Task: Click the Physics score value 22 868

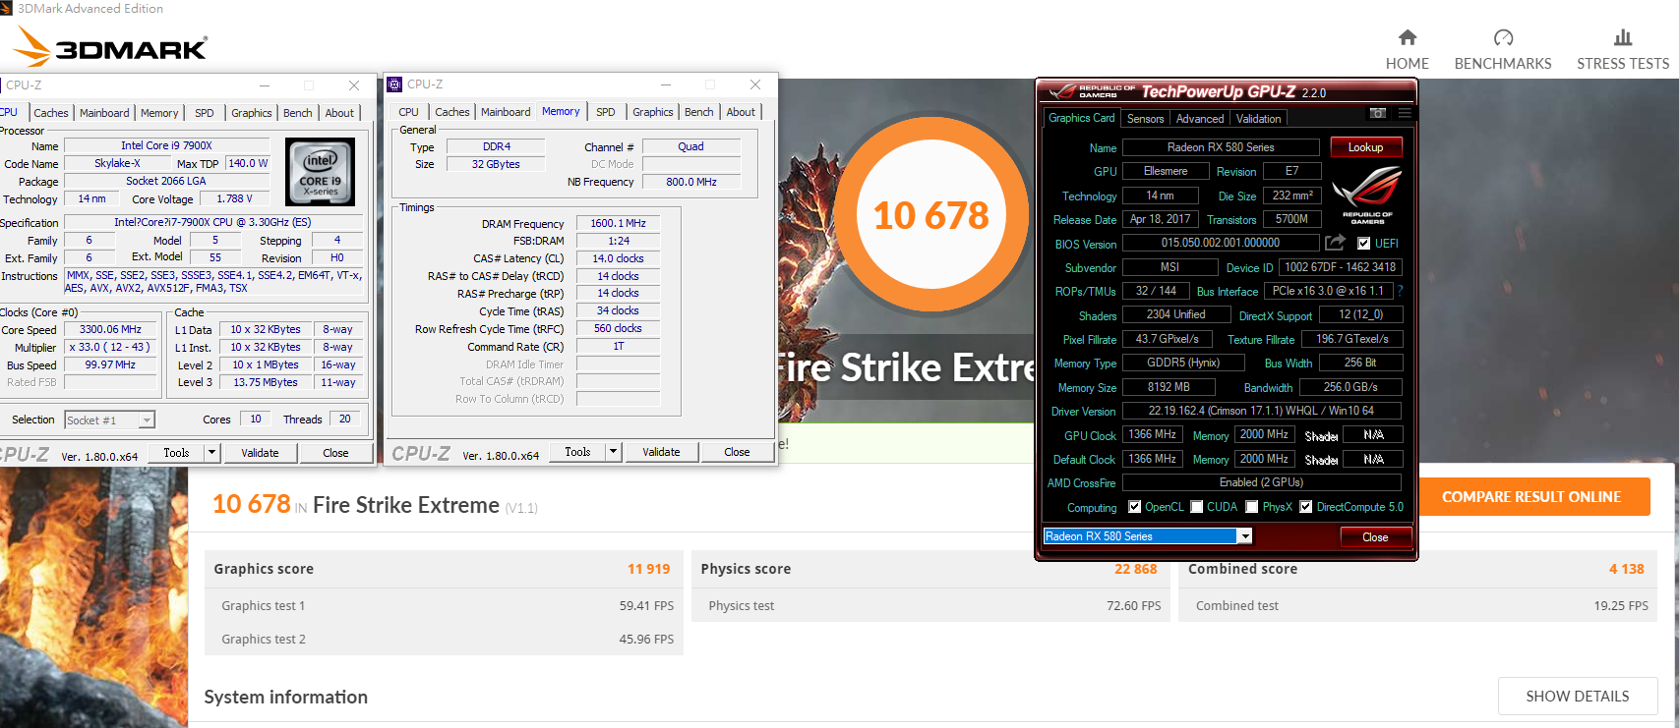Action: pos(1136,569)
